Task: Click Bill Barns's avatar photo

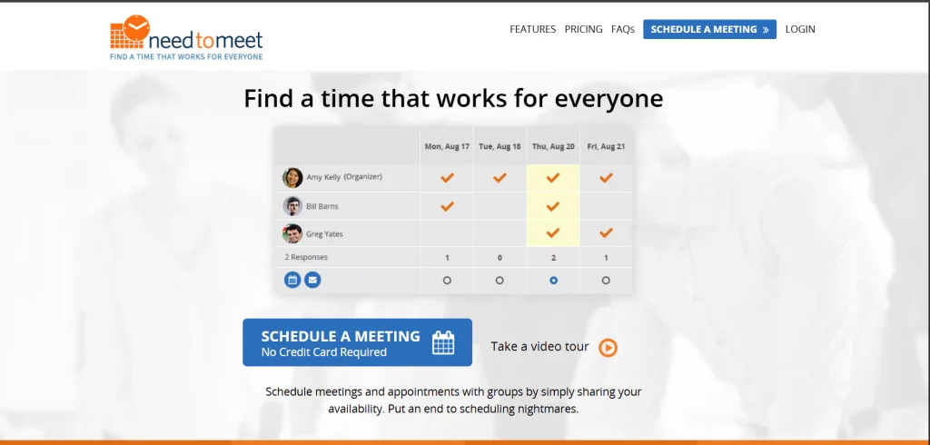Action: pyautogui.click(x=292, y=206)
